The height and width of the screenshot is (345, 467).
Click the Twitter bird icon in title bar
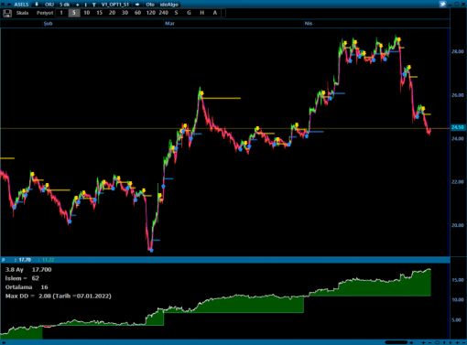[x=442, y=4]
